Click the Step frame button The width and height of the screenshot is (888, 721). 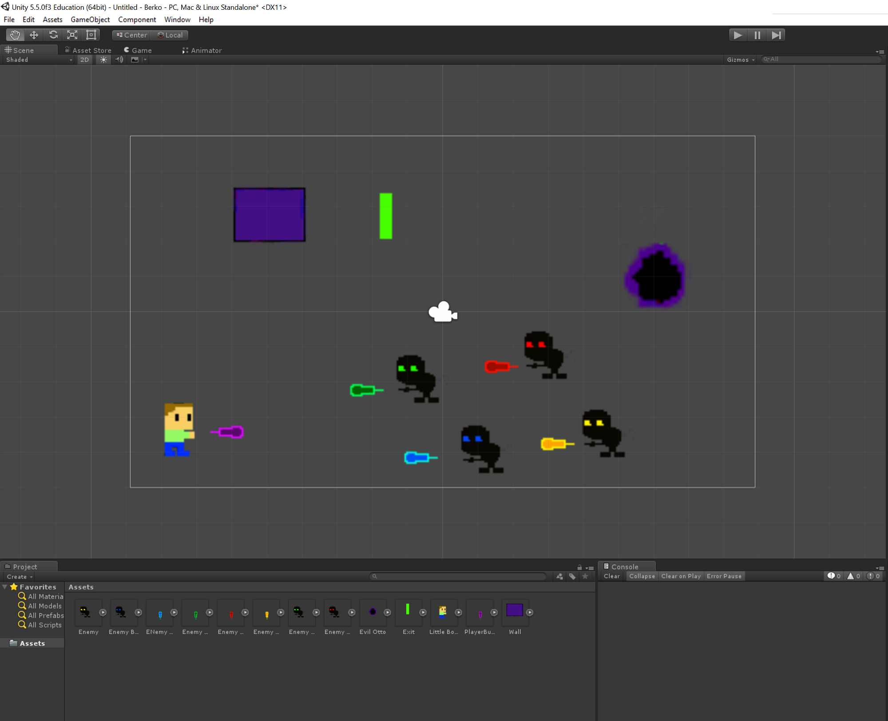click(x=776, y=35)
